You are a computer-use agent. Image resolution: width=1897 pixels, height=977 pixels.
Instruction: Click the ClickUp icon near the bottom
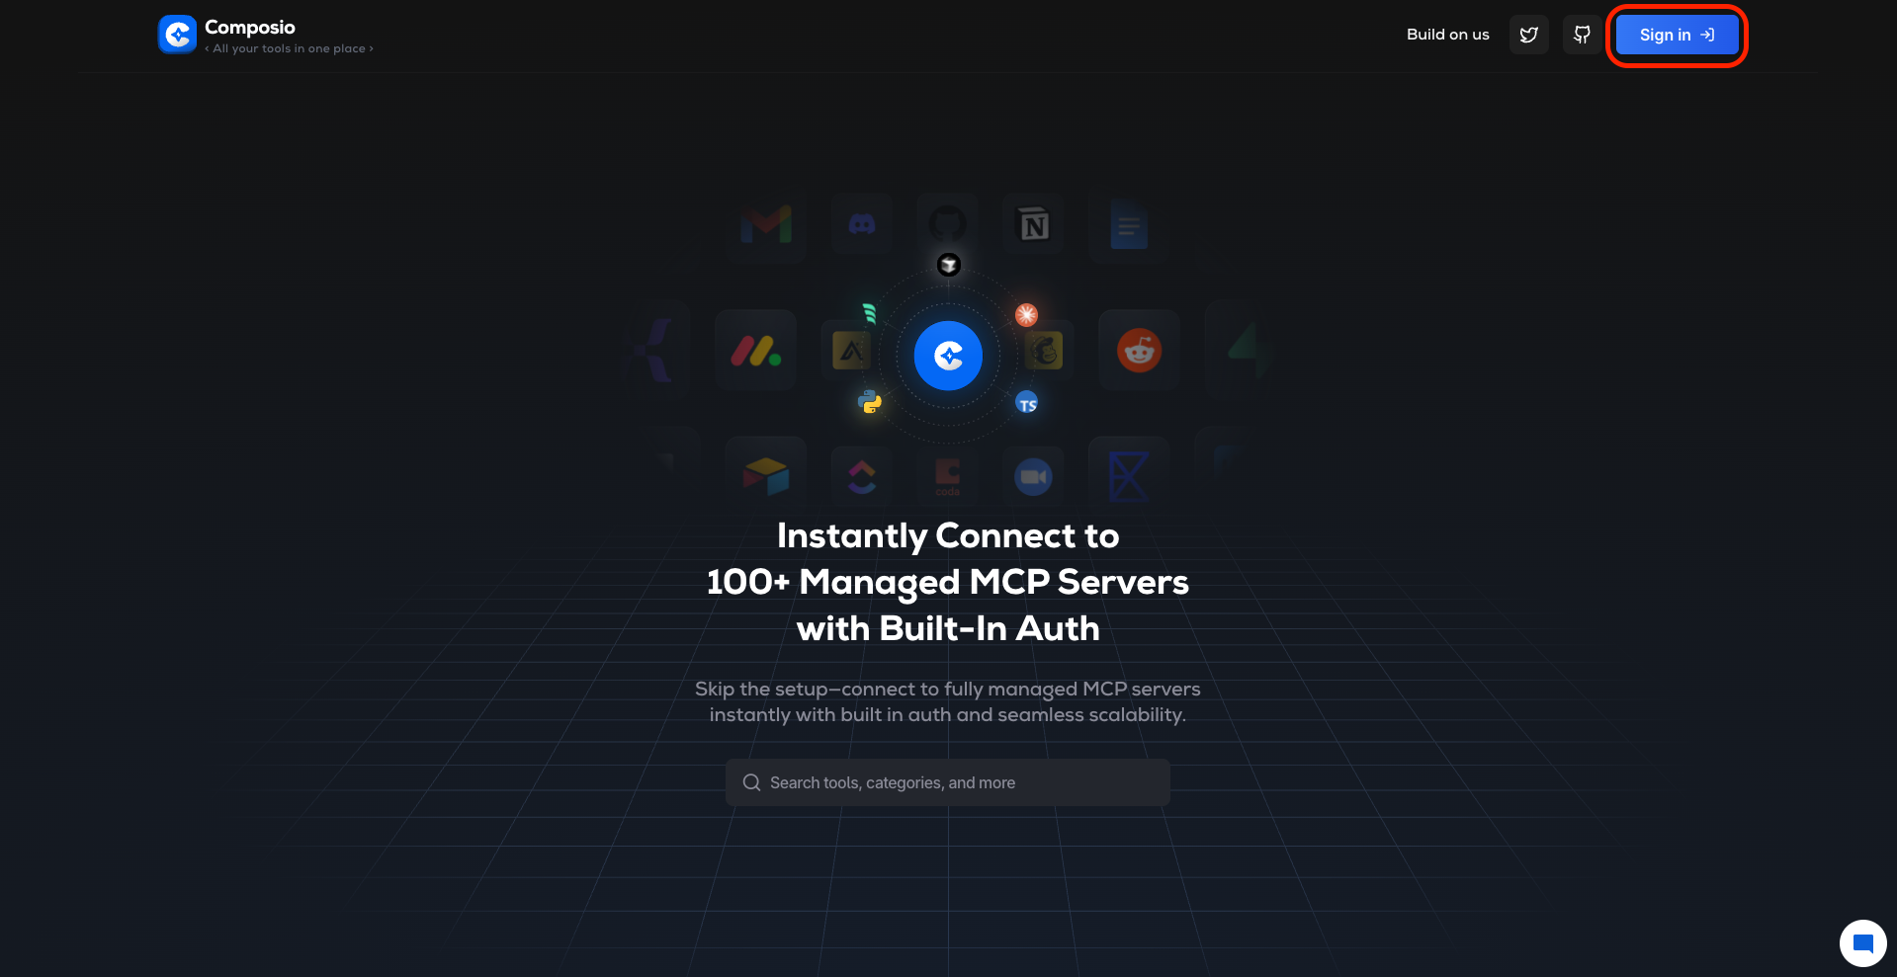(x=861, y=475)
